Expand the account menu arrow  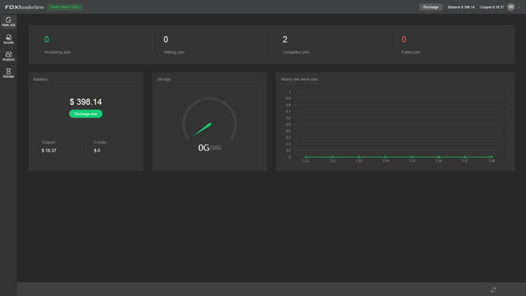(519, 7)
